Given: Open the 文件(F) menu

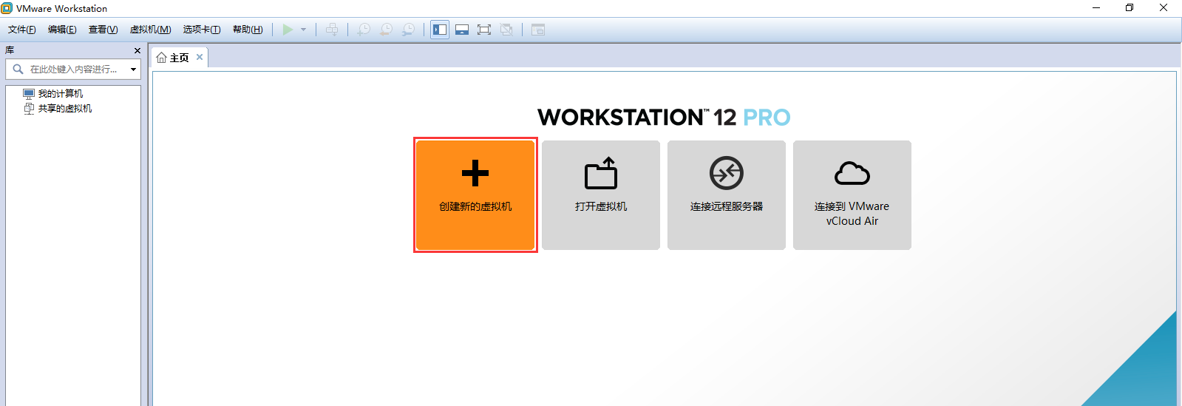Looking at the screenshot, I should point(22,30).
